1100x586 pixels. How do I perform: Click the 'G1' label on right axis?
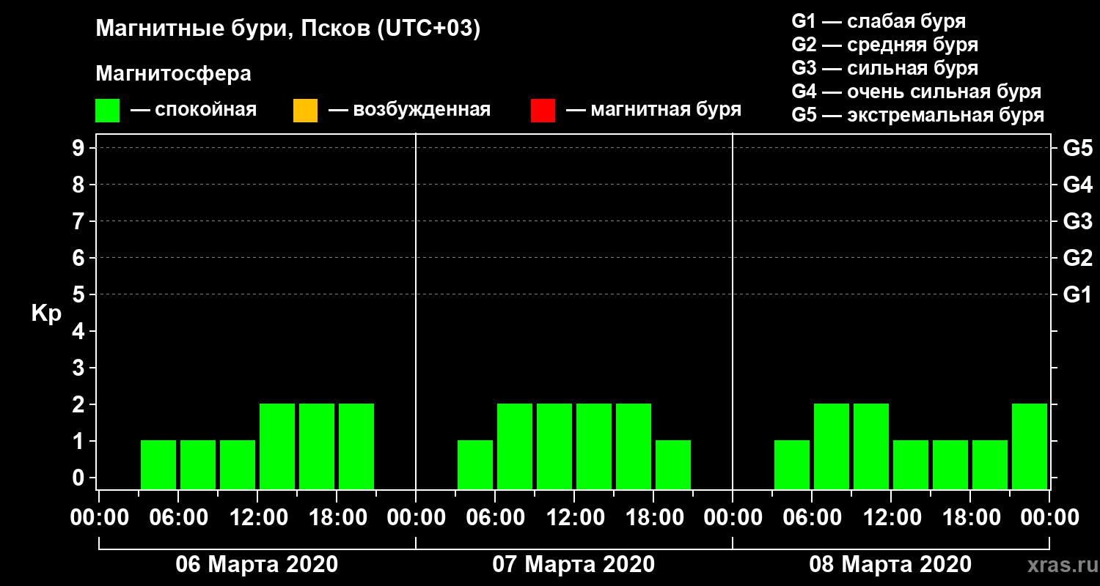pos(1078,294)
